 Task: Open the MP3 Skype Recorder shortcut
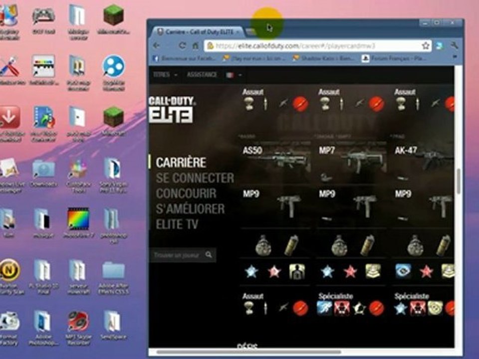(x=78, y=328)
